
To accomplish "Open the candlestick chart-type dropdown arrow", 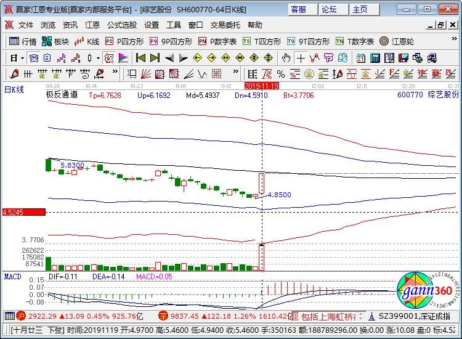I will pos(98,58).
